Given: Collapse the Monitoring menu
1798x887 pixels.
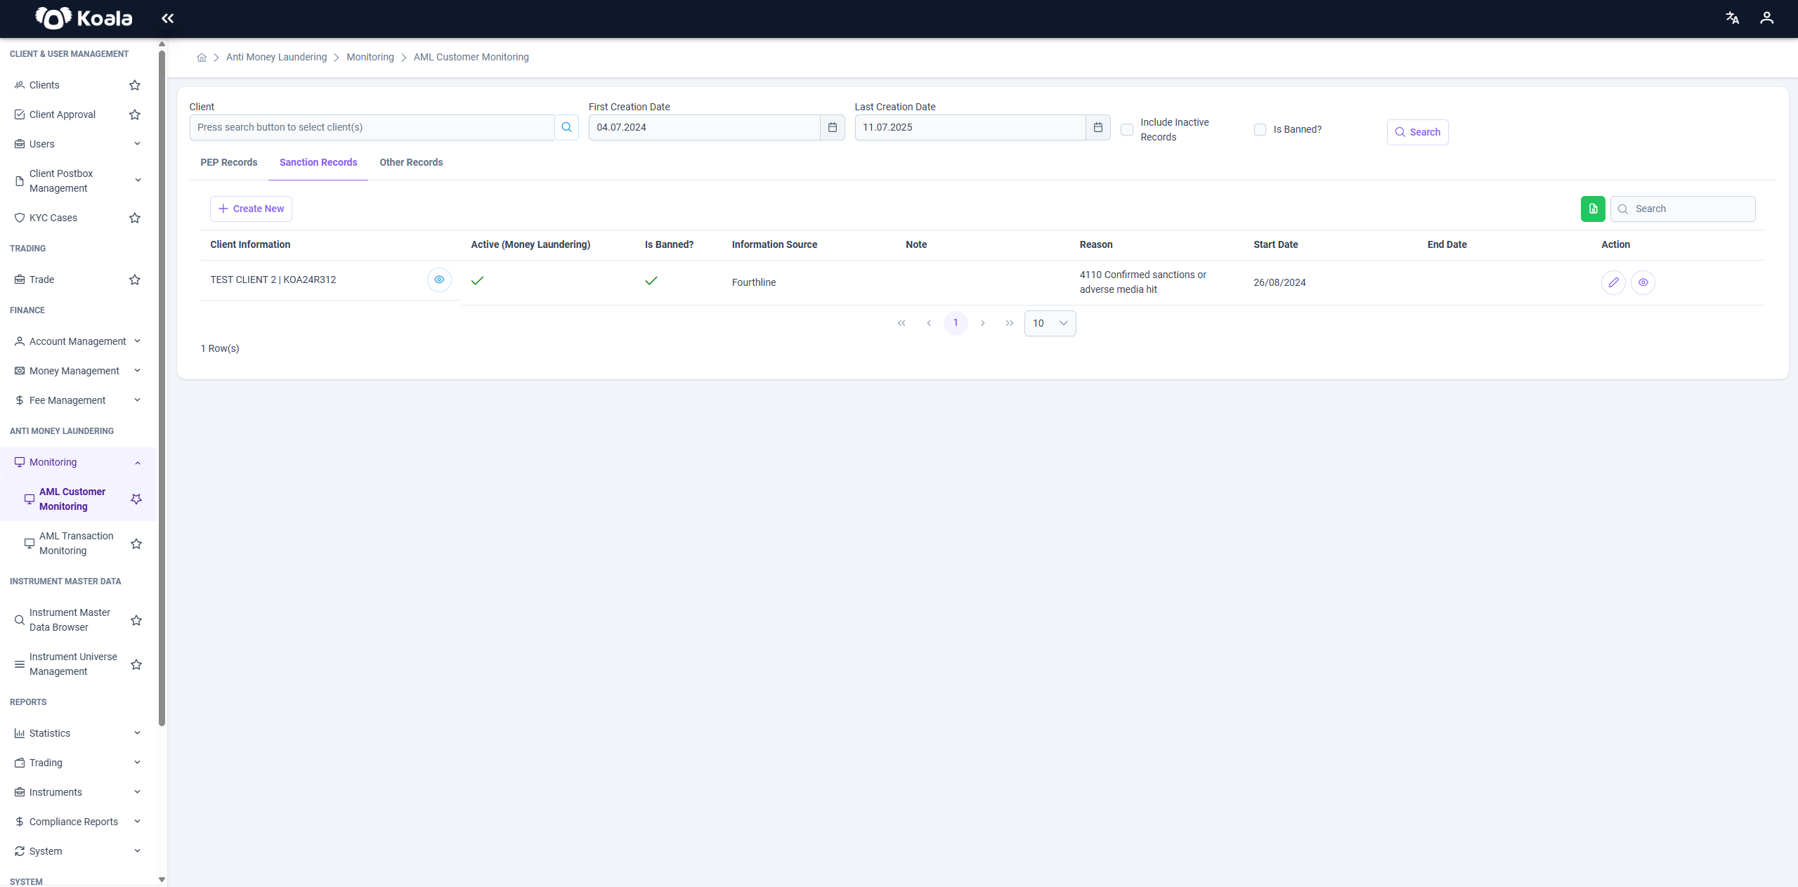Looking at the screenshot, I should (77, 462).
